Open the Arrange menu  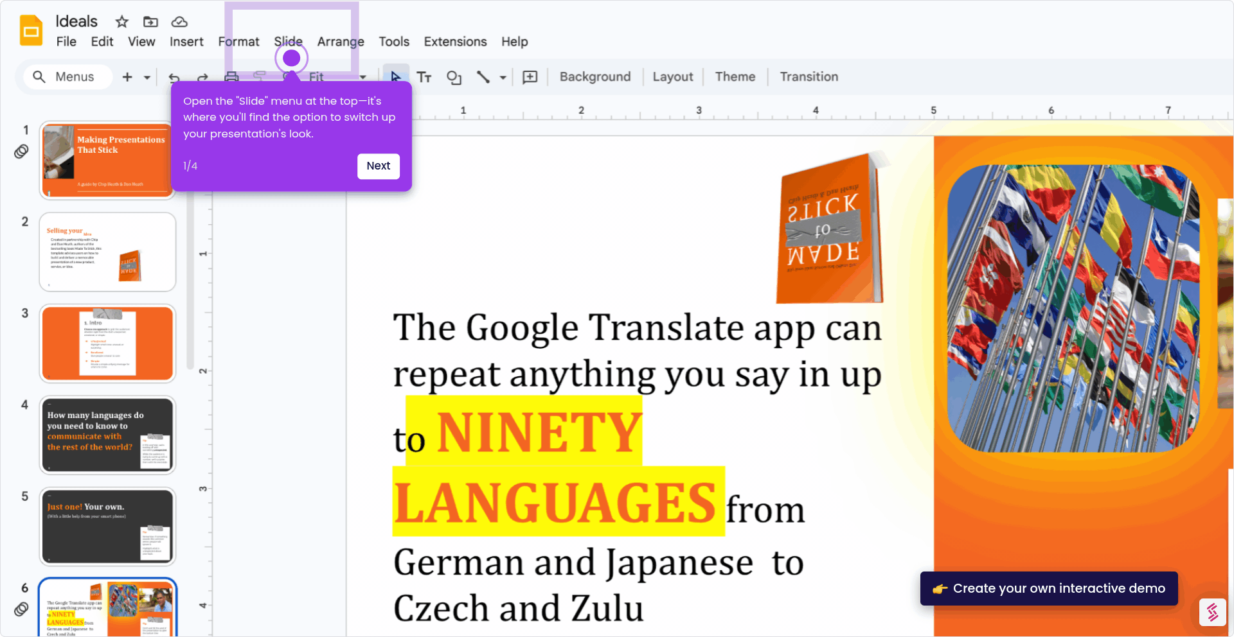coord(341,42)
